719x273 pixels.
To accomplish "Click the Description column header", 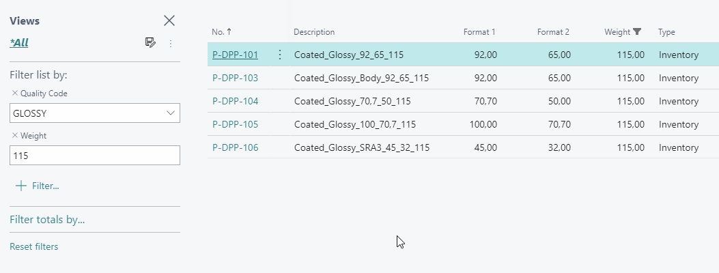I will point(314,32).
